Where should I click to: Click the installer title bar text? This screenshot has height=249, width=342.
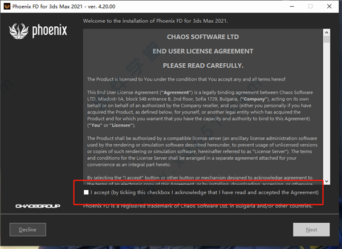[64, 6]
